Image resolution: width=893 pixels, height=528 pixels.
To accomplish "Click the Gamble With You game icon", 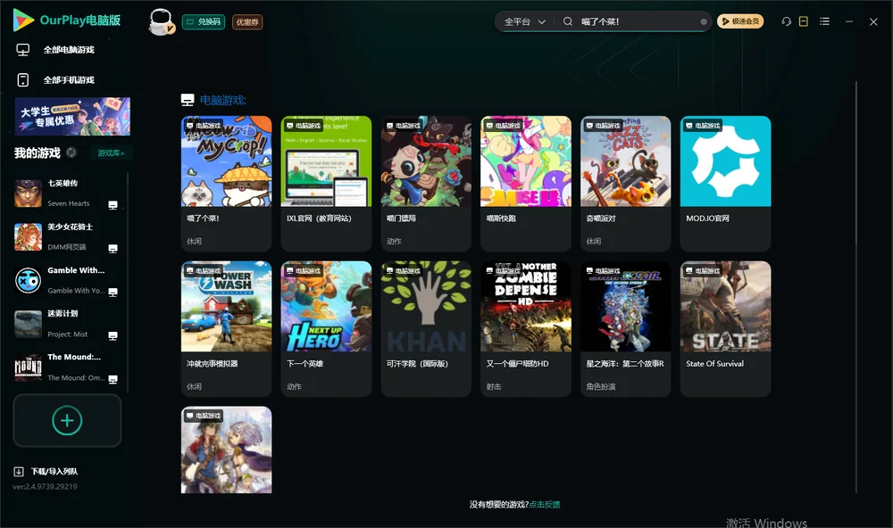I will [28, 280].
